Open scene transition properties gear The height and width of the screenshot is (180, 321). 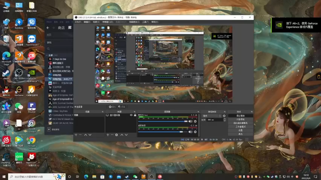coord(224,116)
